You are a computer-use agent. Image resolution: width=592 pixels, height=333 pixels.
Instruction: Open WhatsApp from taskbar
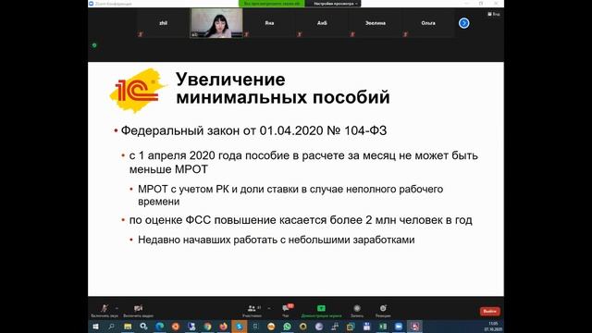pyautogui.click(x=287, y=327)
